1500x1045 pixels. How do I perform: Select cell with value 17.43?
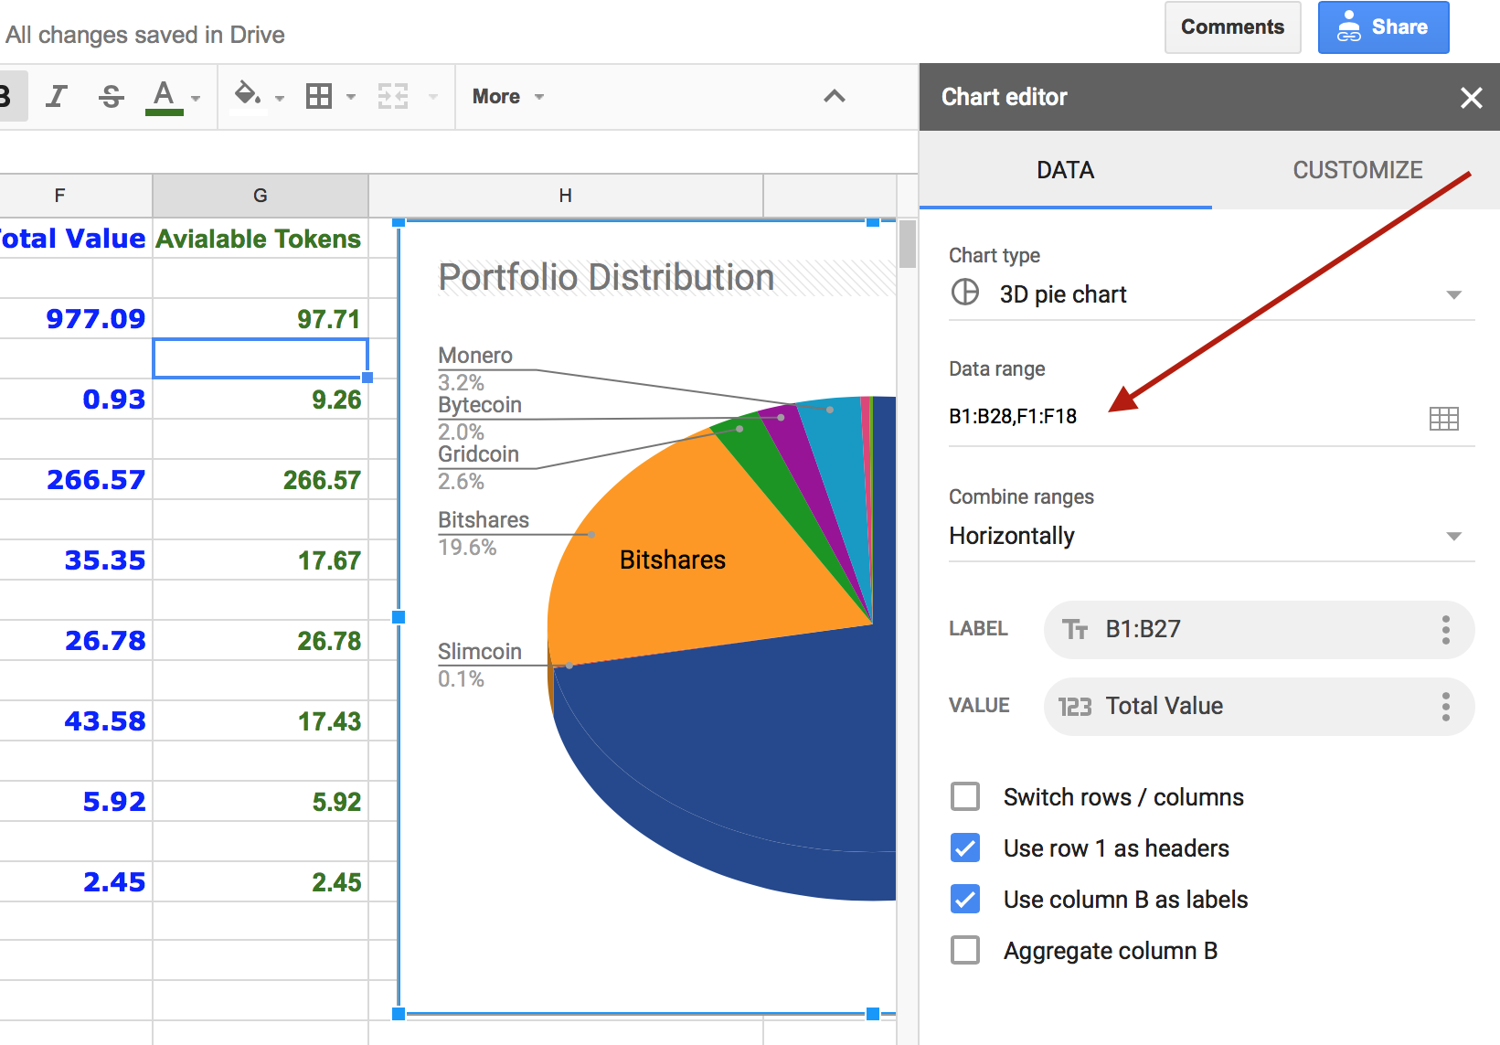(261, 720)
